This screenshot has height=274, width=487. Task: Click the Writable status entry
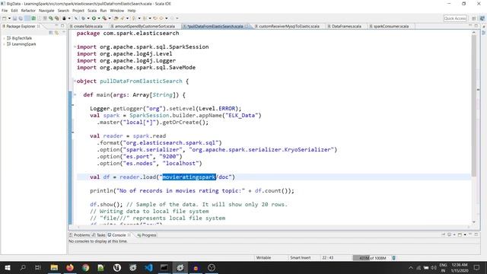tap(263, 258)
